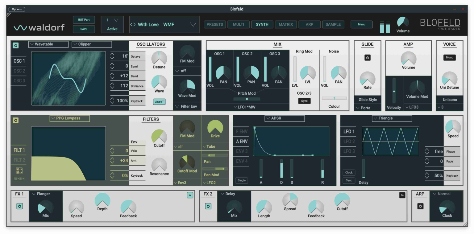Toggle the Limit WT switch
Screen dimensions: 474x234
pyautogui.click(x=159, y=102)
